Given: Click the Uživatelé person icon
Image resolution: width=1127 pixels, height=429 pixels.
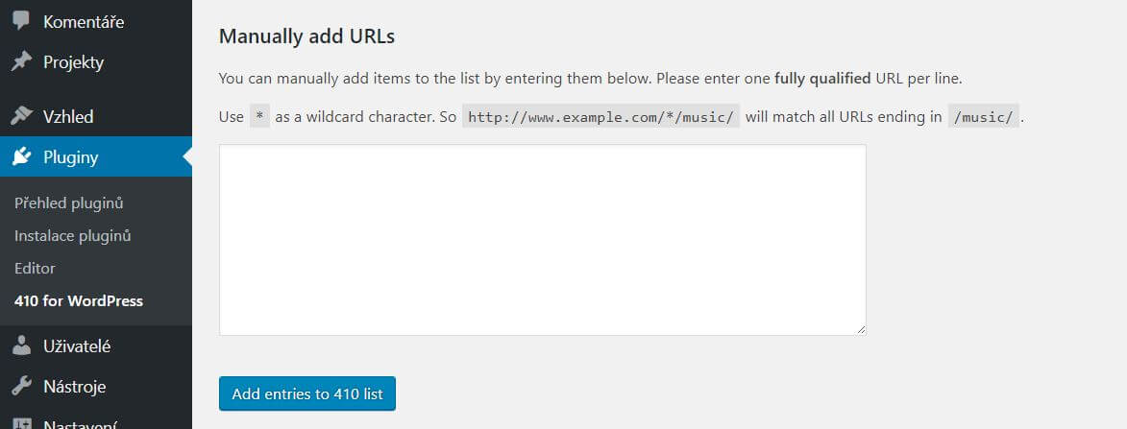Looking at the screenshot, I should point(21,346).
